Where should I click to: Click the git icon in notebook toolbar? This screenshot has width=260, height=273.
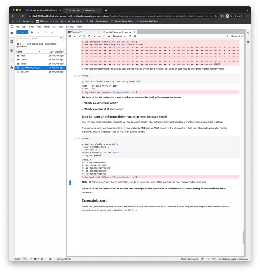134,36
